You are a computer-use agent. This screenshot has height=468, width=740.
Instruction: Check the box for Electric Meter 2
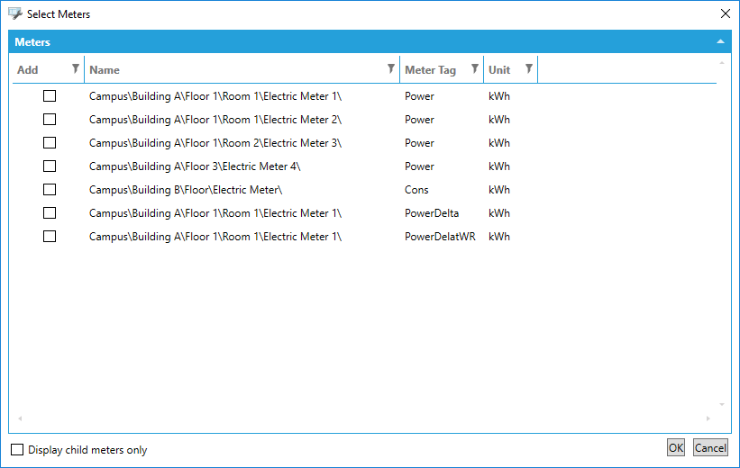(x=50, y=120)
